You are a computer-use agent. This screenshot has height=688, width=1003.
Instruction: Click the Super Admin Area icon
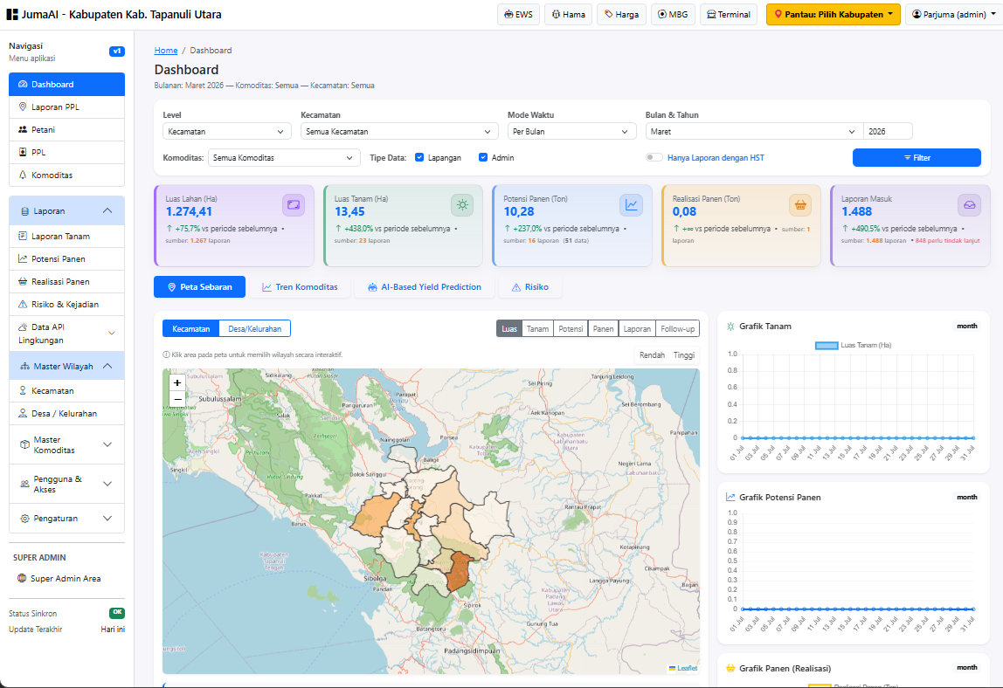tap(23, 579)
